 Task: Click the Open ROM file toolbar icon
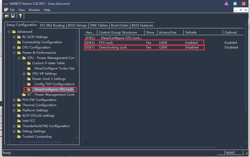click(x=7, y=16)
